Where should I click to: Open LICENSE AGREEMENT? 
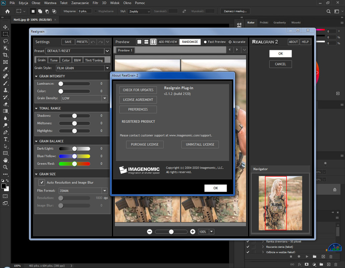click(138, 100)
